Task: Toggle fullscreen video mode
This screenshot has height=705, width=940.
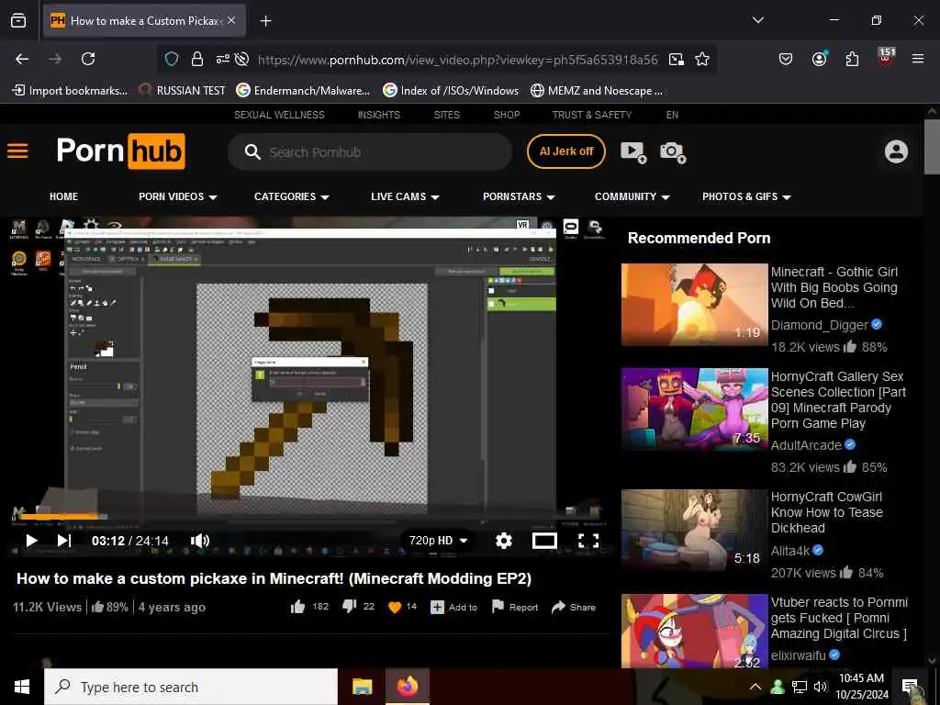Action: [x=588, y=541]
